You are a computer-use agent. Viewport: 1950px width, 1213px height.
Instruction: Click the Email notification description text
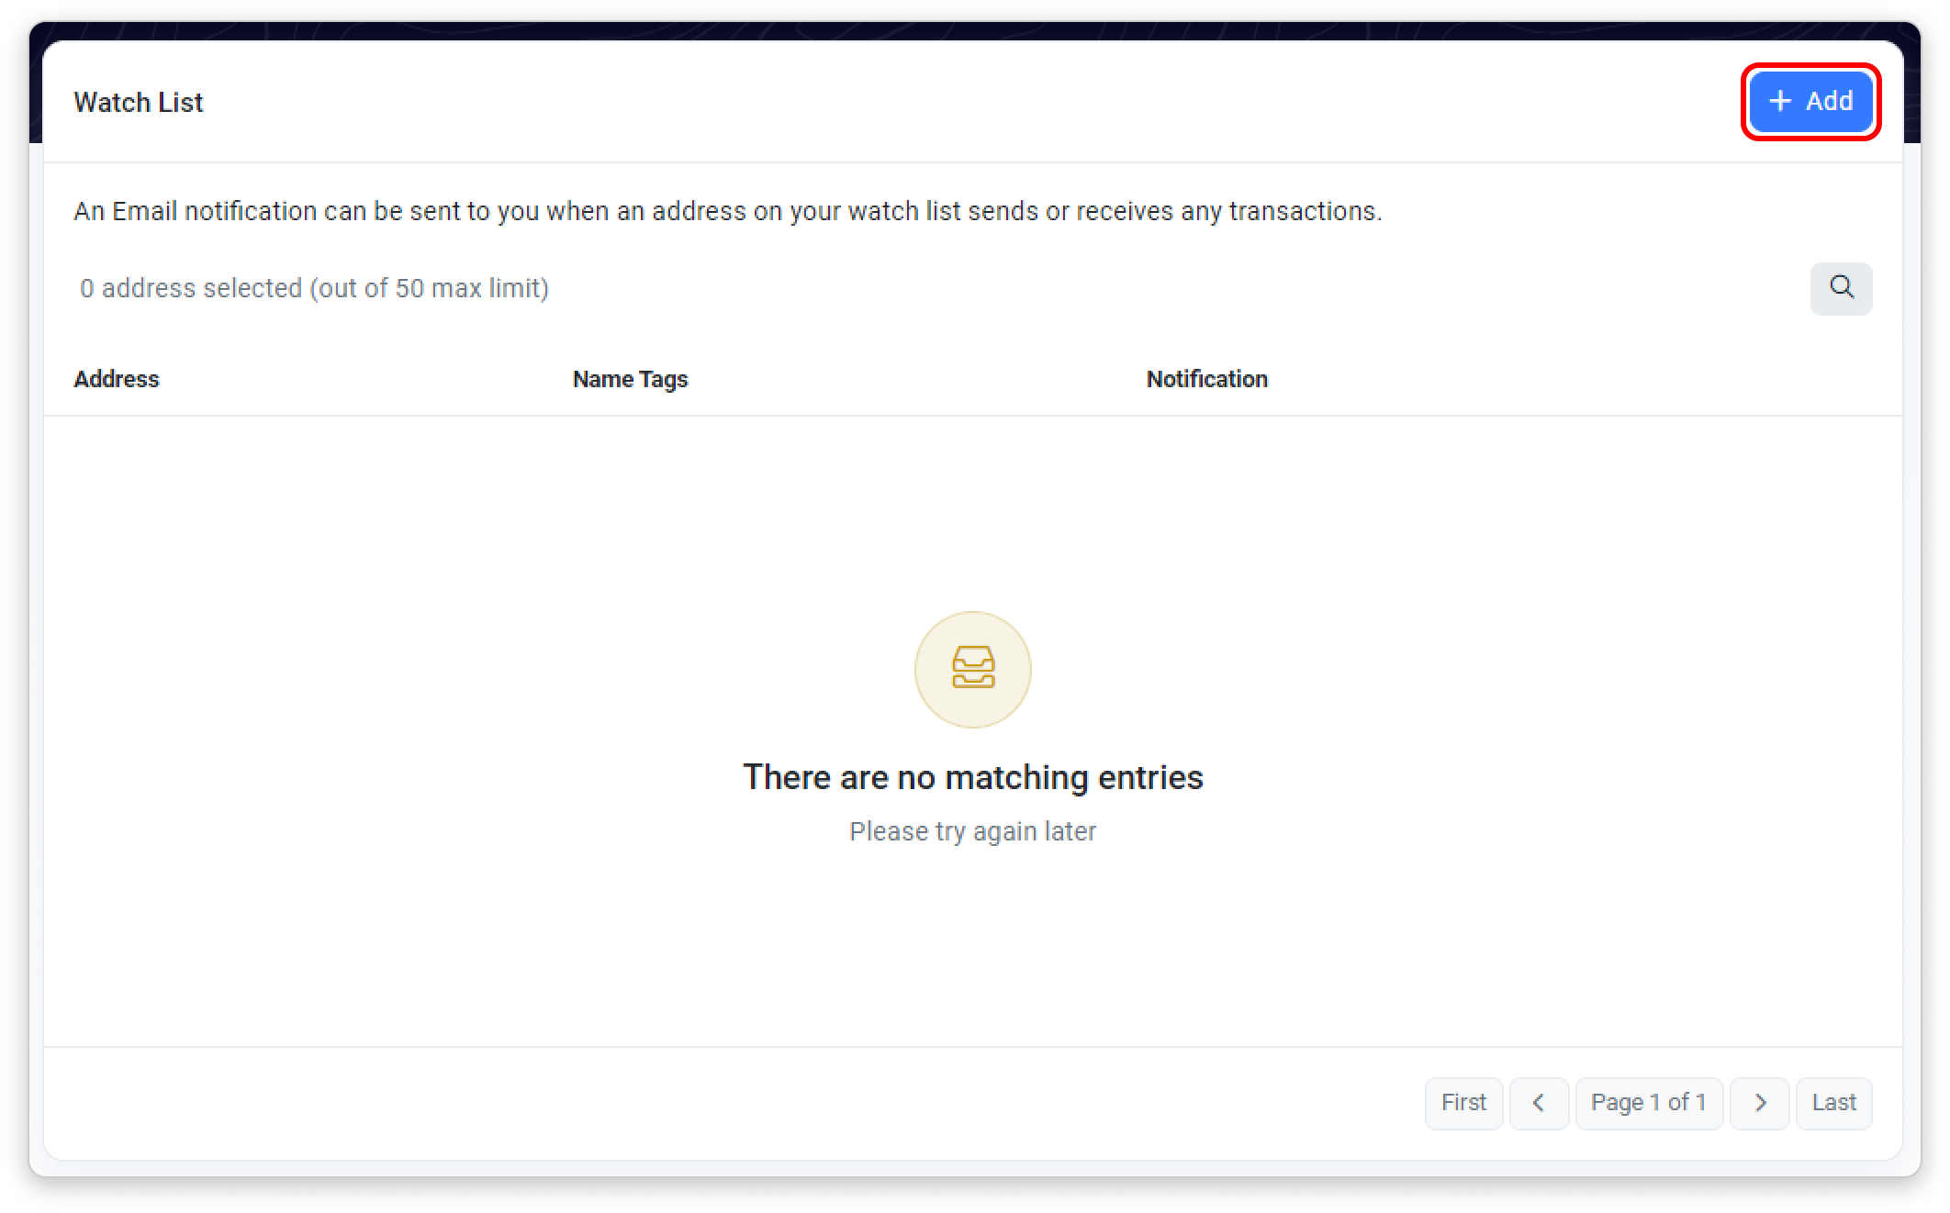(x=728, y=211)
